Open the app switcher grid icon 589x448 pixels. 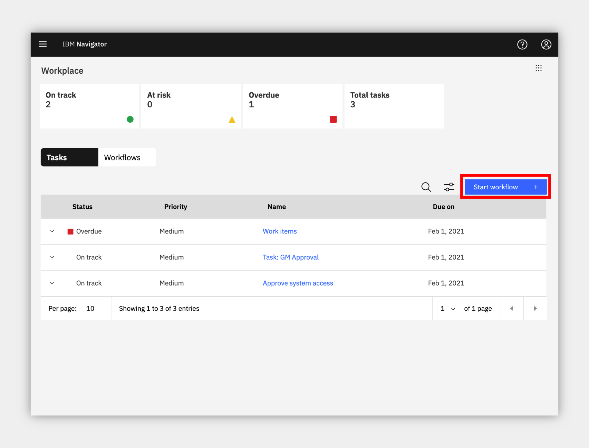point(538,68)
